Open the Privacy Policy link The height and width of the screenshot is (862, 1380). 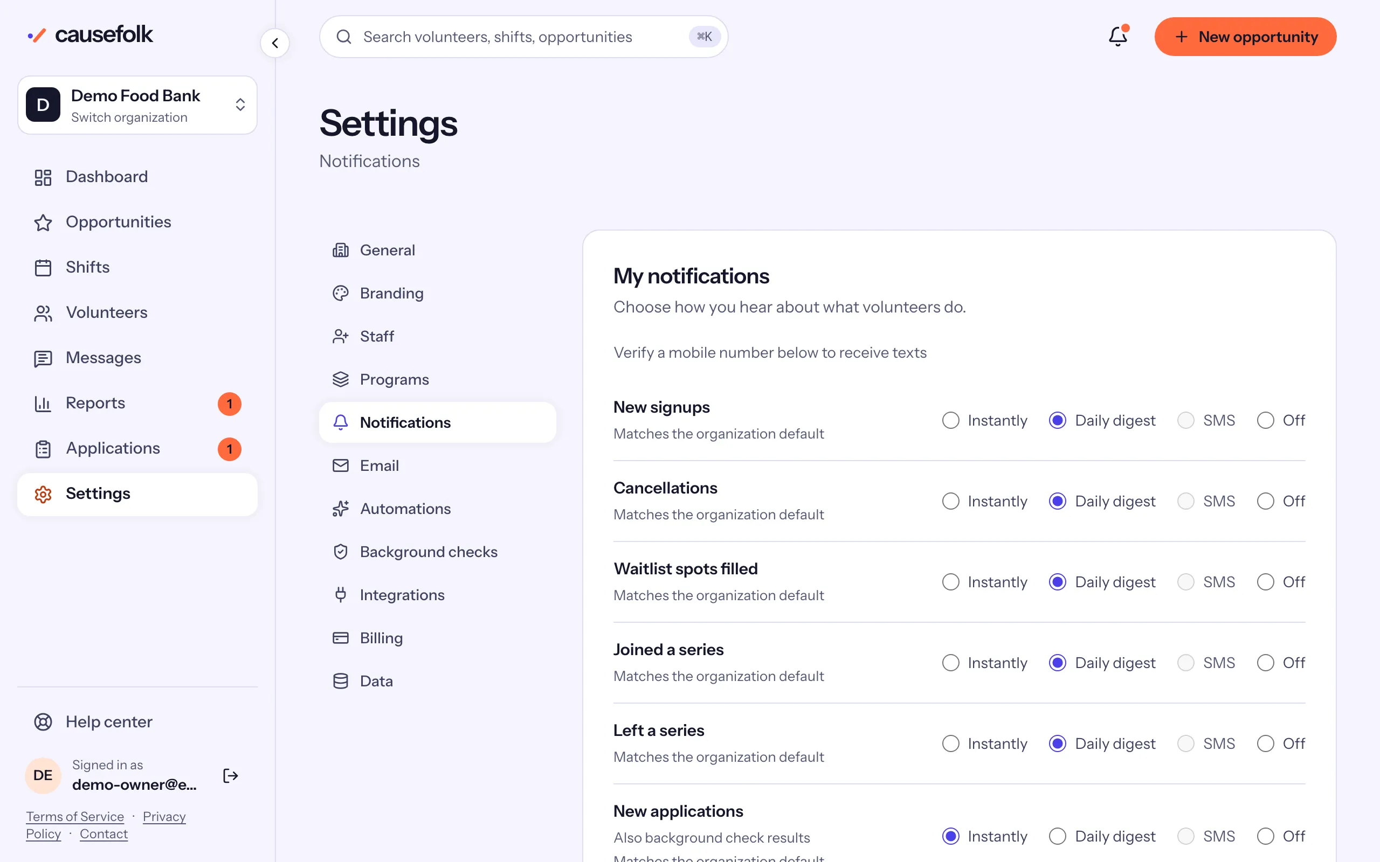[164, 816]
